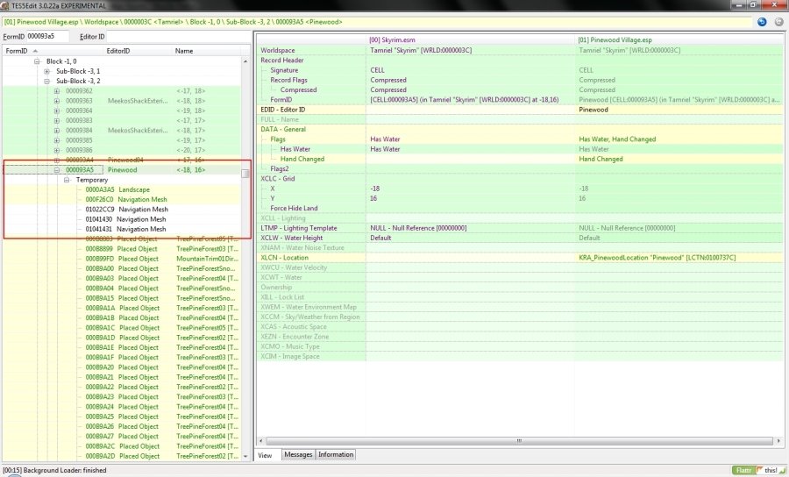Click the EDID - Editor ID row label
789x477 pixels.
pos(283,110)
